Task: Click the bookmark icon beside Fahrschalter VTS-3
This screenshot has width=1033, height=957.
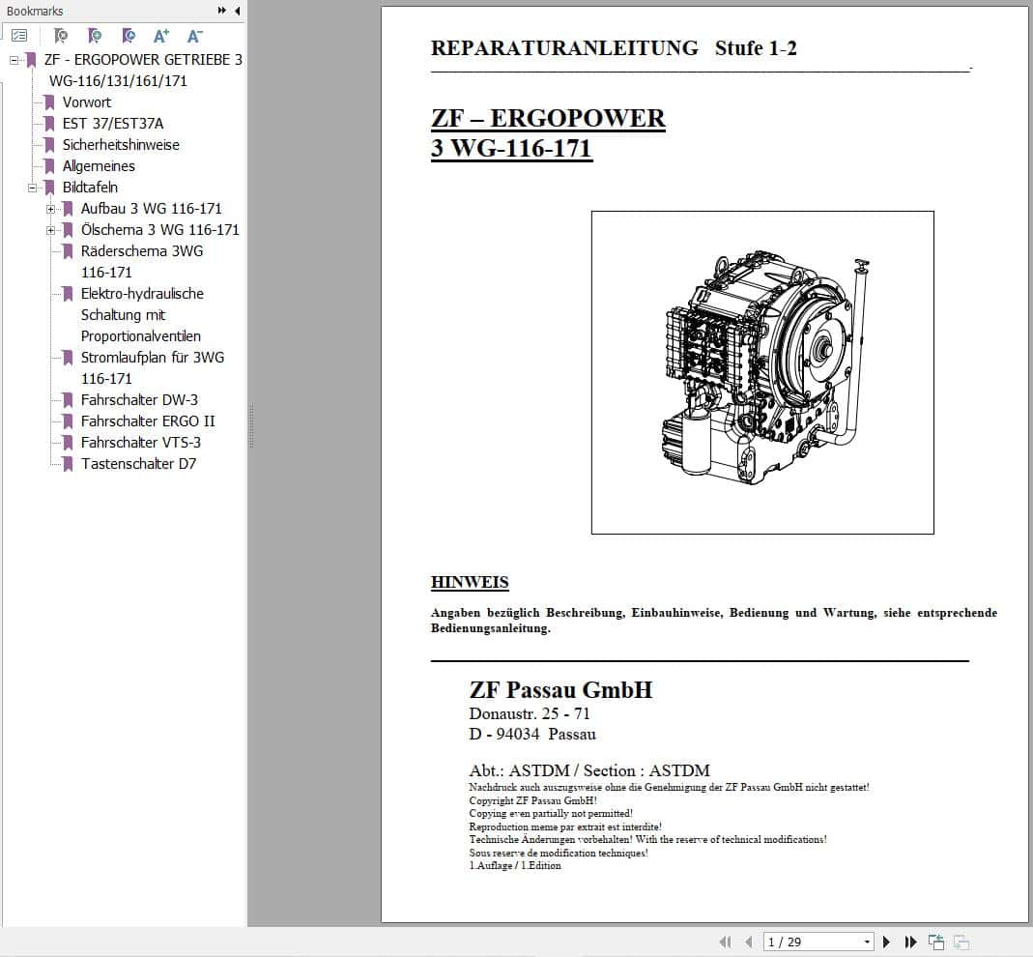Action: [68, 443]
